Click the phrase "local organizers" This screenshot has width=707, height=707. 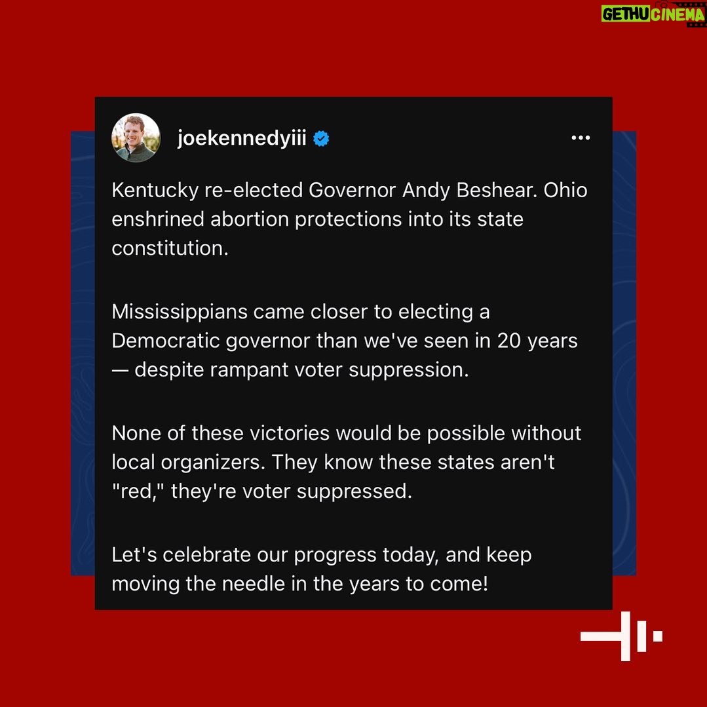point(189,463)
